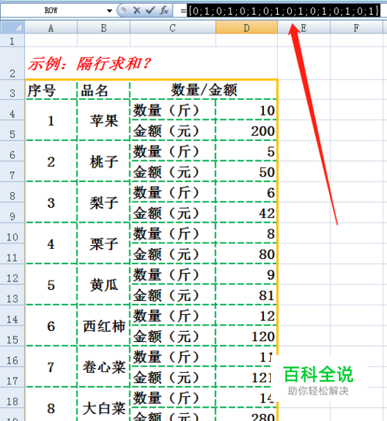Select row 12 header
Image resolution: width=387 pixels, height=421 pixels.
12,274
